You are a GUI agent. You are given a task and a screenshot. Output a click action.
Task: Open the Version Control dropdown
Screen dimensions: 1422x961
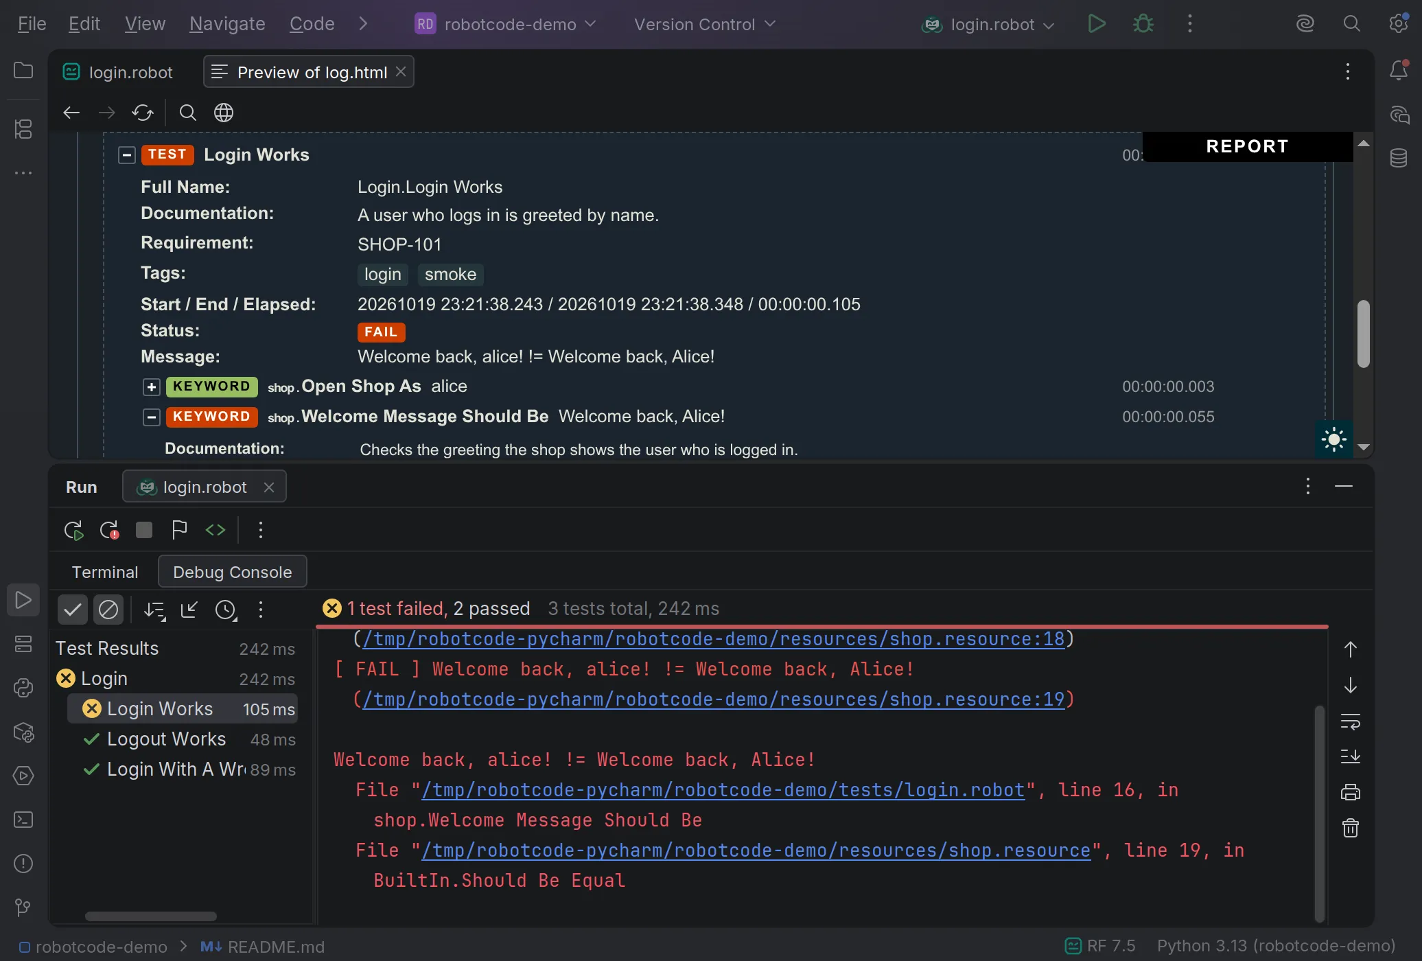[x=705, y=24]
